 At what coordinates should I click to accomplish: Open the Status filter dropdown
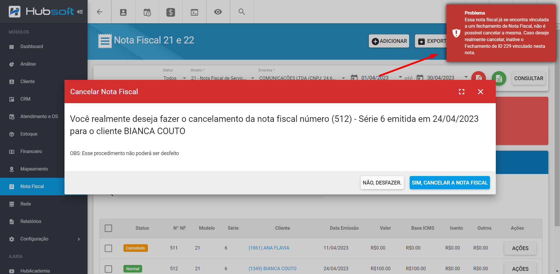[x=174, y=78]
